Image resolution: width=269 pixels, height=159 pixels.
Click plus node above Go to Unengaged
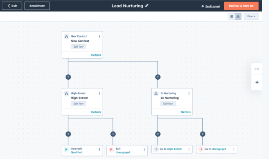coord(203,134)
